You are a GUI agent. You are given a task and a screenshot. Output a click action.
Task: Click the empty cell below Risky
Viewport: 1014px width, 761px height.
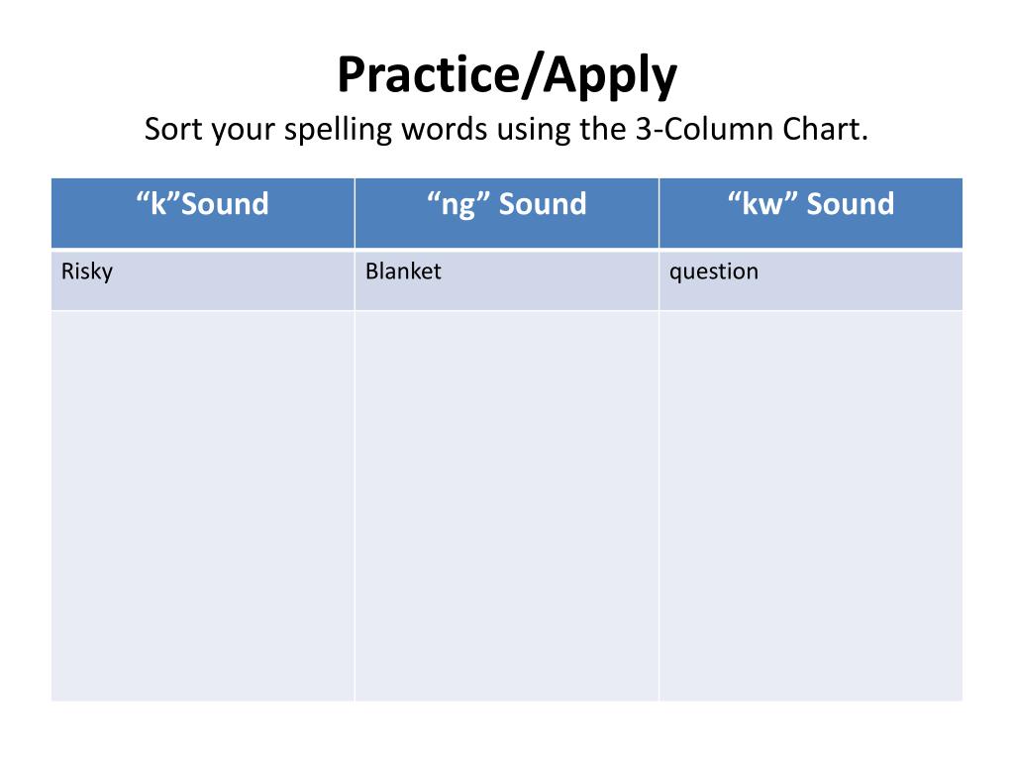click(x=203, y=506)
